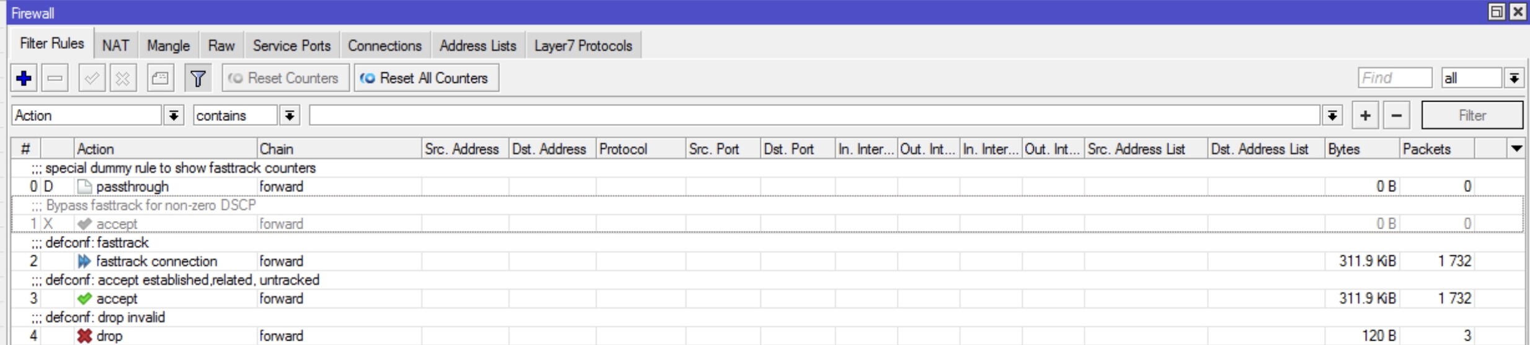Sort by Dst. Port column header

click(798, 149)
